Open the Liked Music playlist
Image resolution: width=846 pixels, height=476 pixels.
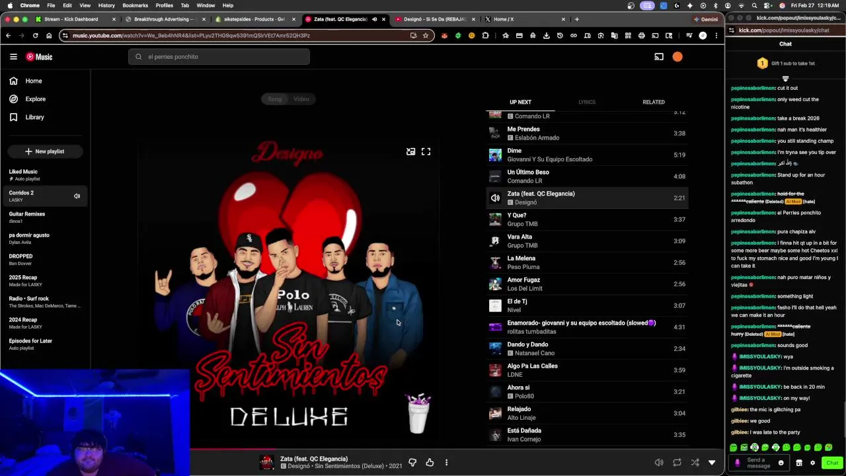45,175
